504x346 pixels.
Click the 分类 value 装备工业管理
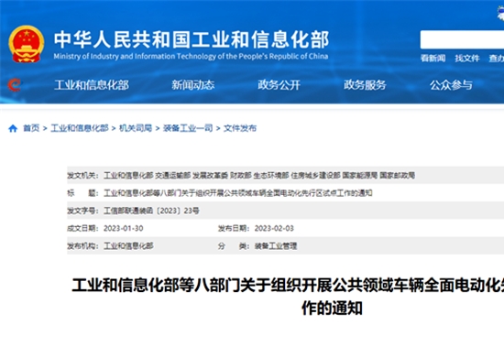(276, 246)
